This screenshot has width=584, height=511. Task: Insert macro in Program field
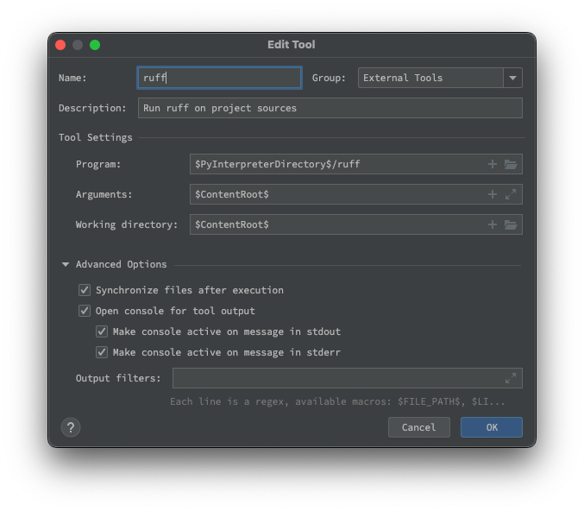click(x=492, y=164)
